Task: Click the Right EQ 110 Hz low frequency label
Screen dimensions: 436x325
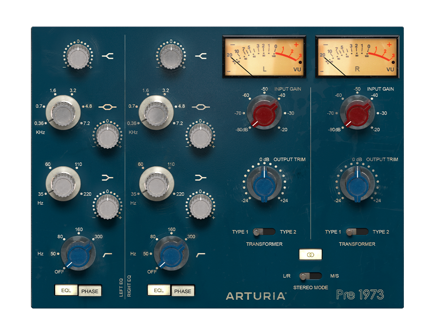Action: pyautogui.click(x=171, y=164)
